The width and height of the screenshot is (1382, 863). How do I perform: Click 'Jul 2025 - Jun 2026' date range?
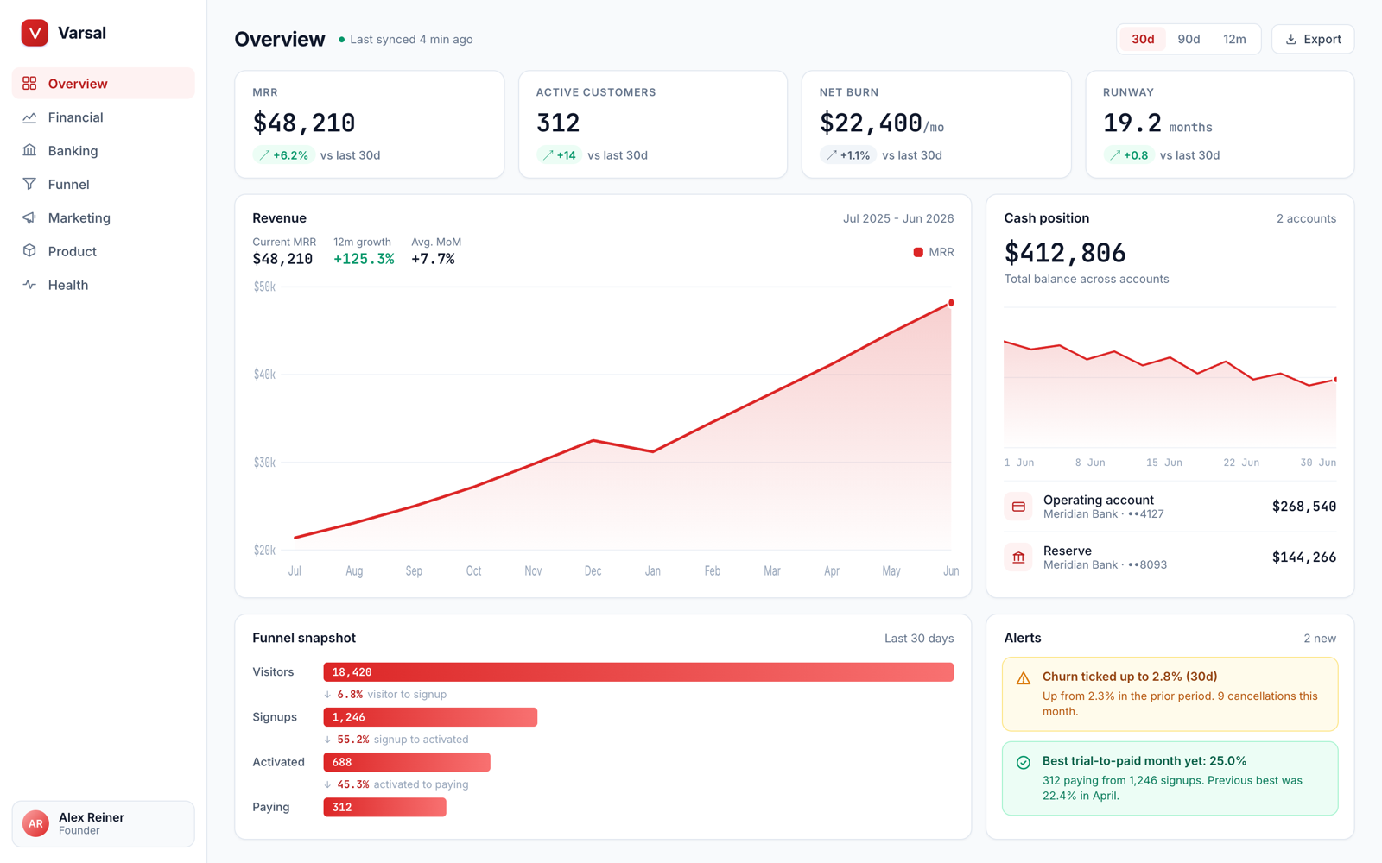898,219
